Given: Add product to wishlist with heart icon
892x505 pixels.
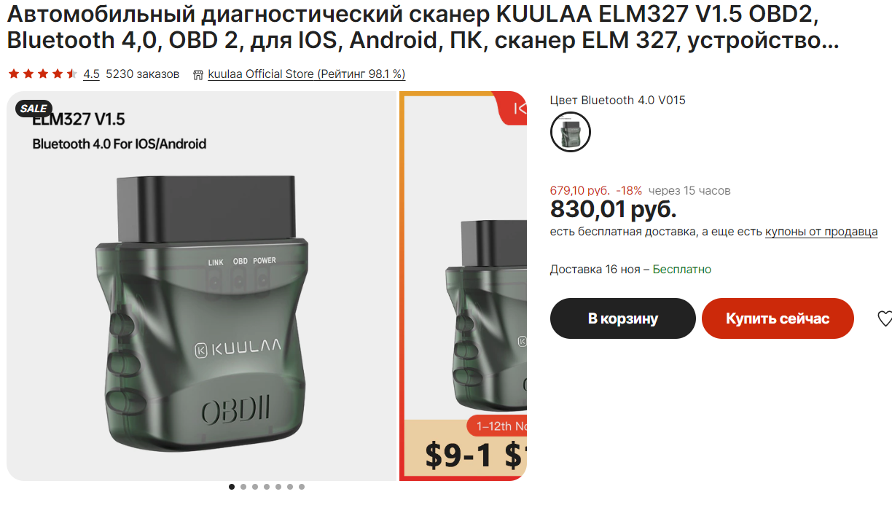Looking at the screenshot, I should [884, 318].
